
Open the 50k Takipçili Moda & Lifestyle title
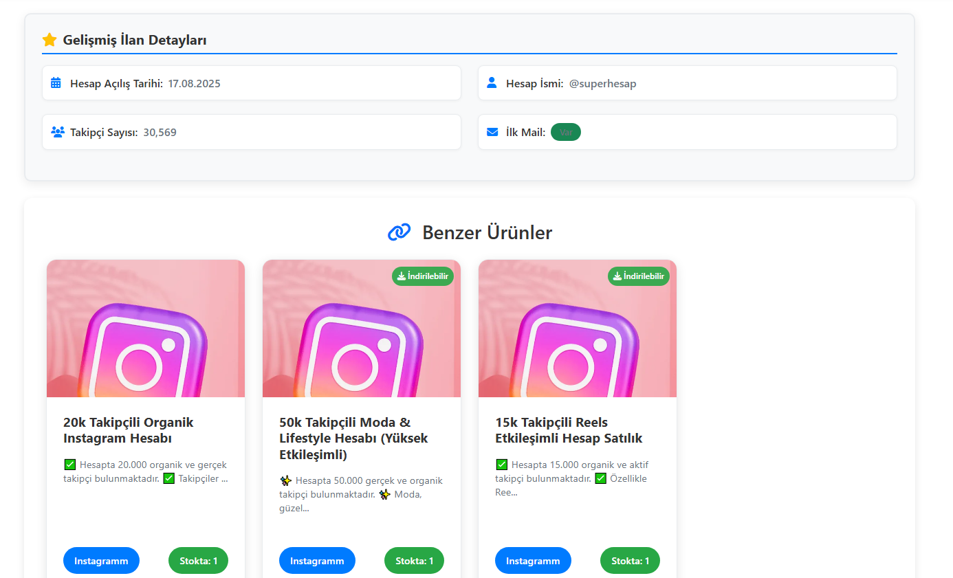[x=353, y=438]
